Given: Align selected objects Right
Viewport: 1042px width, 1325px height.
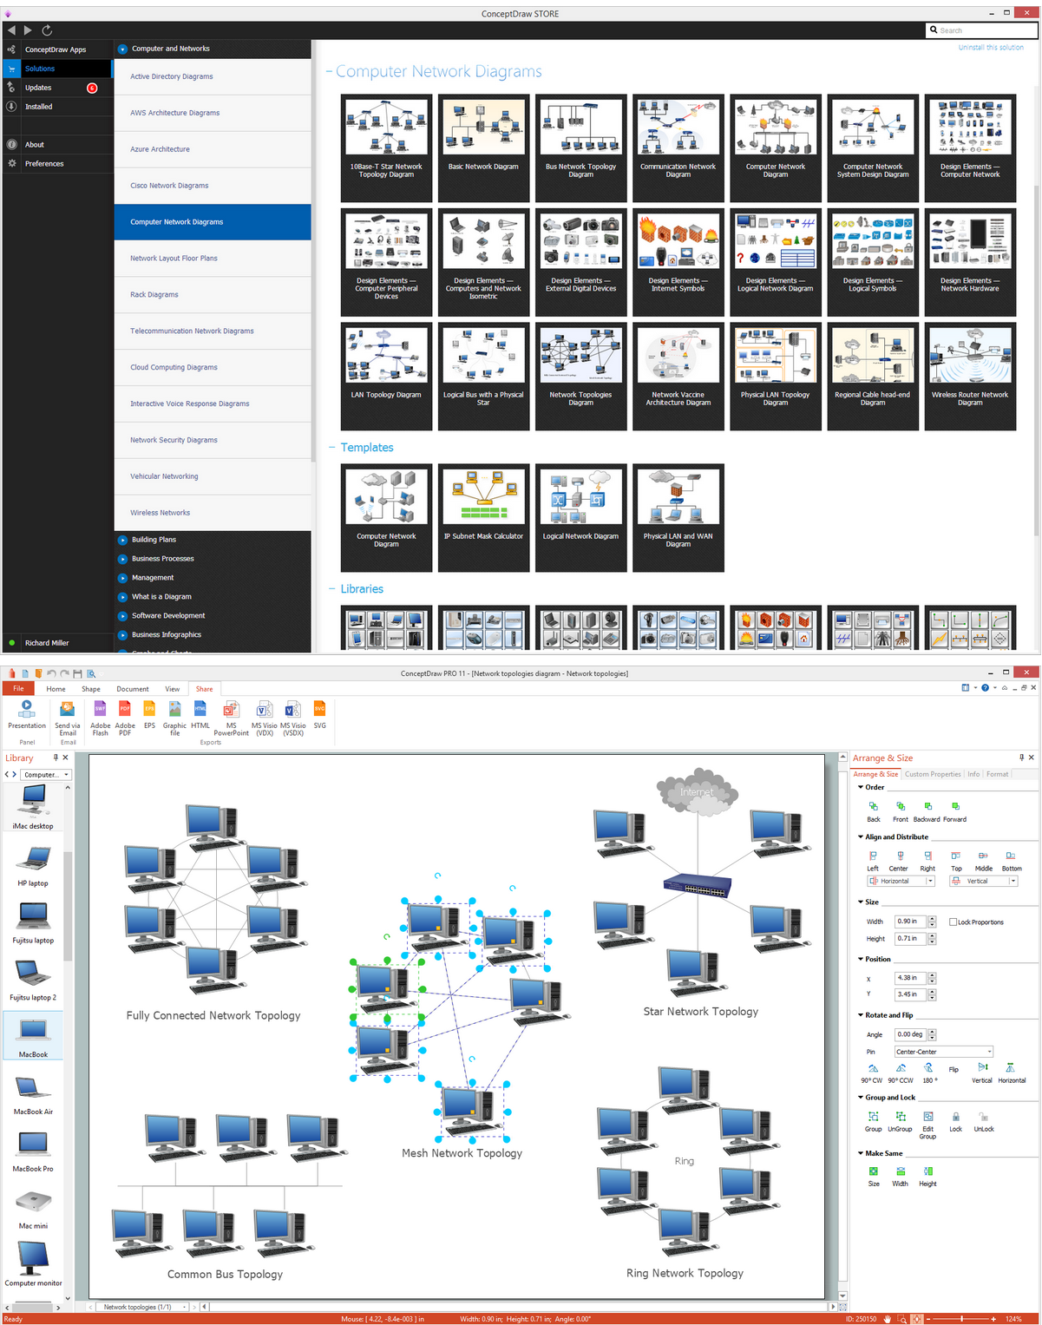Looking at the screenshot, I should [927, 861].
